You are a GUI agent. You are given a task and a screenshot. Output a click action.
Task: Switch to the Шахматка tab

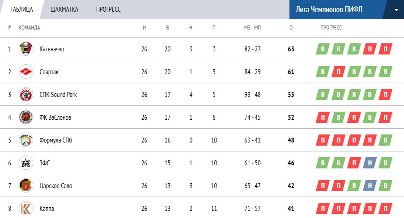pos(64,9)
